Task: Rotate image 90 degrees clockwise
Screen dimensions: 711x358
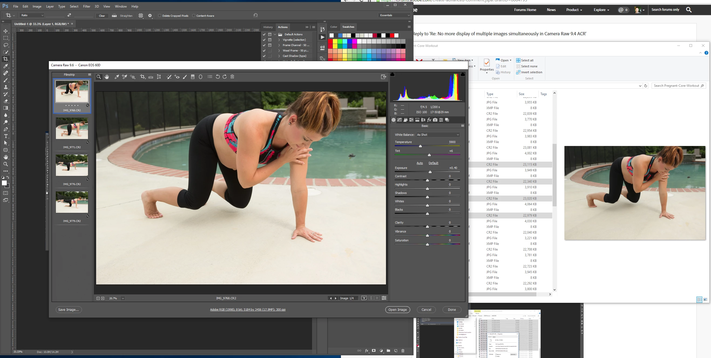Action: coord(225,77)
